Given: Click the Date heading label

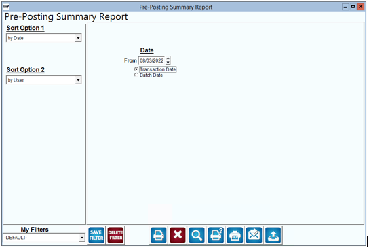Looking at the screenshot, I should click(147, 50).
